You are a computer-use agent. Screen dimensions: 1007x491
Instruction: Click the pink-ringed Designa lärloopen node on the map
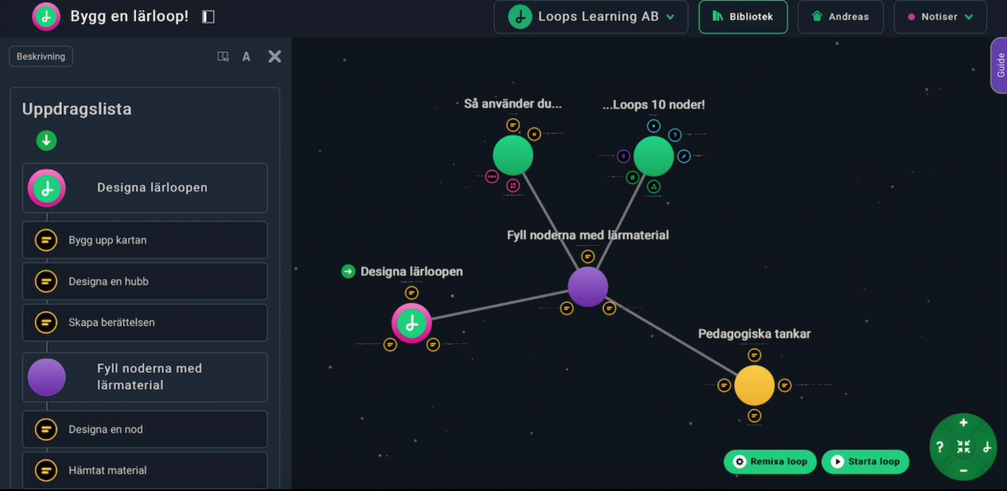(411, 323)
